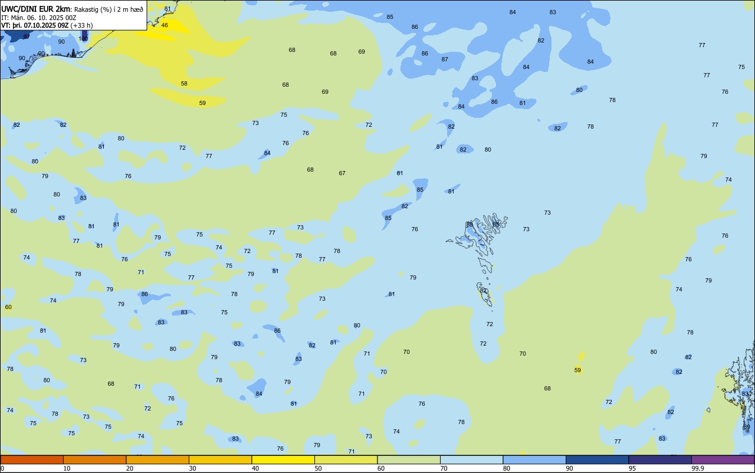Select the "10" legend tick label
The height and width of the screenshot is (473, 755).
coord(67,468)
